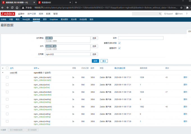
Task: Toggle show items without data checkbox
Action: (119, 43)
